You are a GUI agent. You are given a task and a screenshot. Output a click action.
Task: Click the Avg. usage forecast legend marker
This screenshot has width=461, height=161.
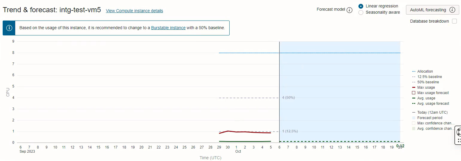pos(414,104)
